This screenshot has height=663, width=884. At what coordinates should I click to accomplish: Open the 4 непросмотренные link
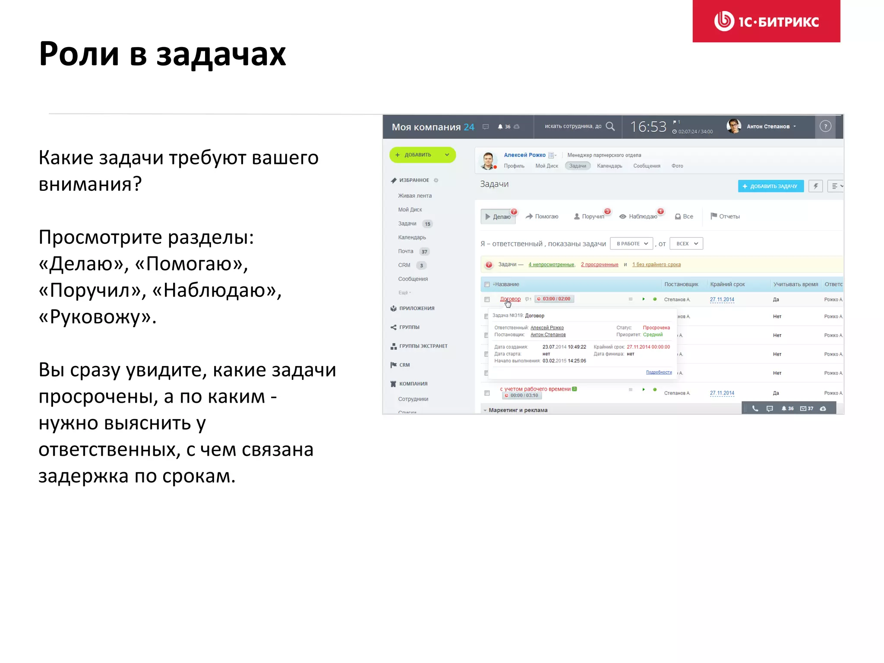[x=552, y=265]
